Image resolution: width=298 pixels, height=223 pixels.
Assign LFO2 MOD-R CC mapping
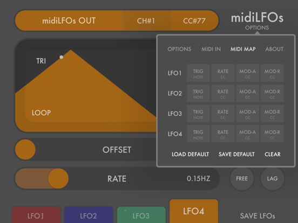pos(272,93)
